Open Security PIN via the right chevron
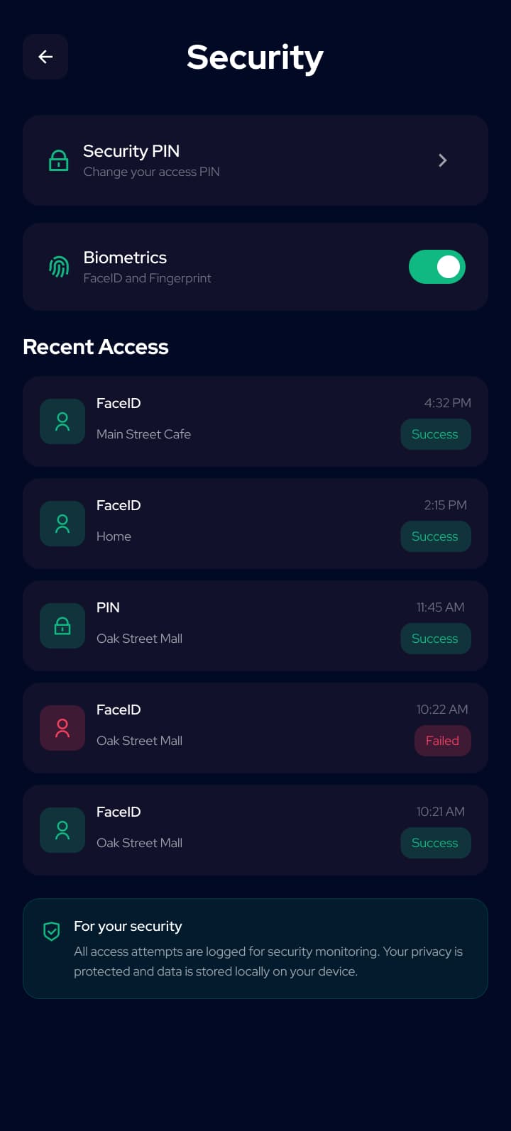The width and height of the screenshot is (511, 1131). pyautogui.click(x=443, y=160)
